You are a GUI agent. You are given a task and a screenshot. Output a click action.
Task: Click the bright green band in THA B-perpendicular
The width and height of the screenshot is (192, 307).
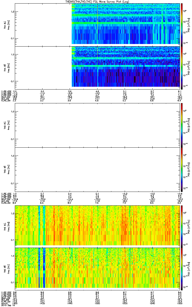pyautogui.click(x=125, y=23)
